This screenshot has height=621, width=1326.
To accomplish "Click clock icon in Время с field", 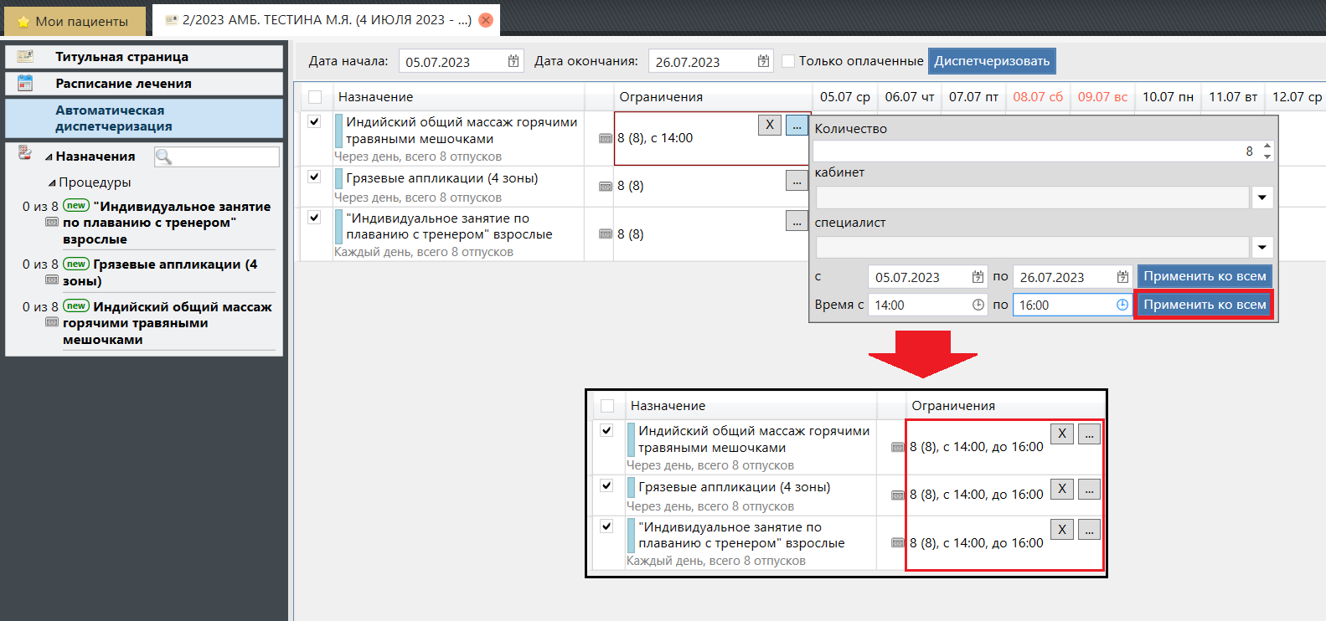I will click(978, 305).
